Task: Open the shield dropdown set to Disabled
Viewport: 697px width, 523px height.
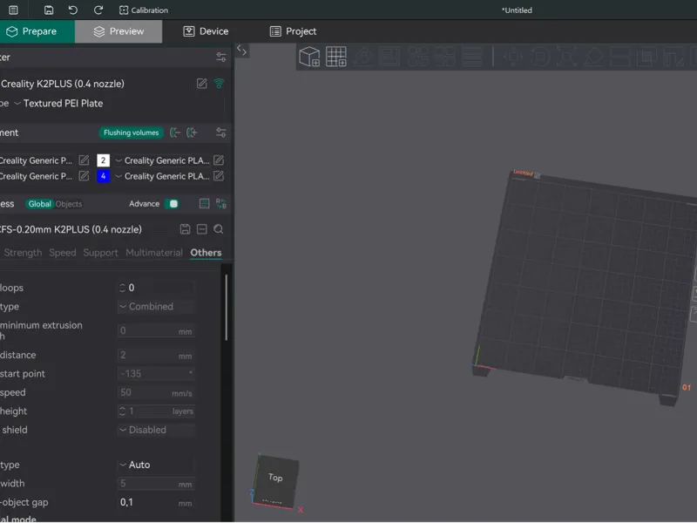Action: [x=156, y=430]
